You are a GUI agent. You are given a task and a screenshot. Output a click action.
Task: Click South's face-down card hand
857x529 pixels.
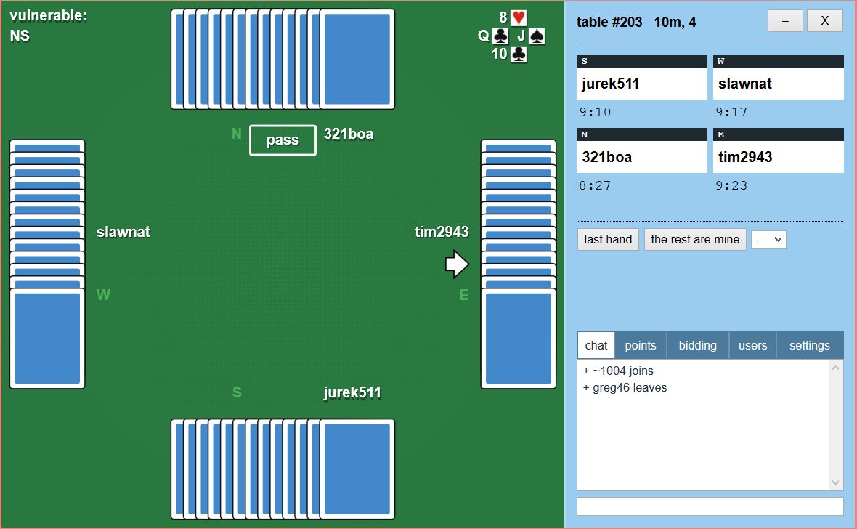(283, 469)
